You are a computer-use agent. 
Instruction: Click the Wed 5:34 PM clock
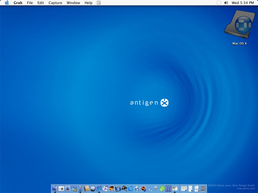(x=243, y=3)
